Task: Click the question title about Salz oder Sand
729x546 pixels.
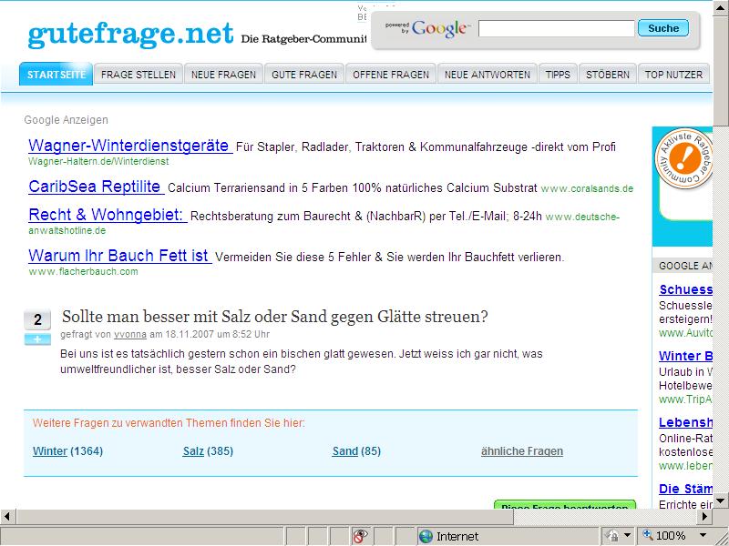Action: tap(275, 317)
